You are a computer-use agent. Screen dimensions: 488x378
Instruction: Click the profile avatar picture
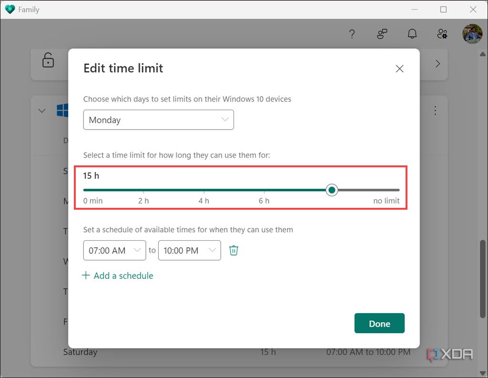472,34
